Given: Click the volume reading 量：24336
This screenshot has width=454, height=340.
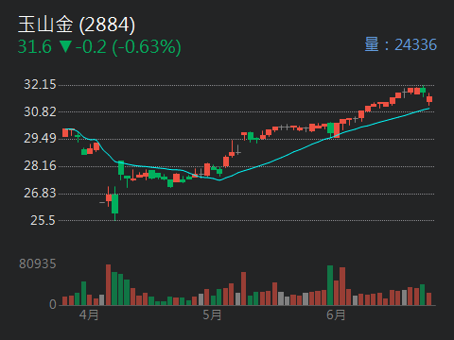Looking at the screenshot, I should 401,44.
